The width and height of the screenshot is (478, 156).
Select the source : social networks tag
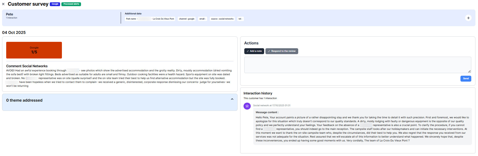pyautogui.click(x=222, y=19)
